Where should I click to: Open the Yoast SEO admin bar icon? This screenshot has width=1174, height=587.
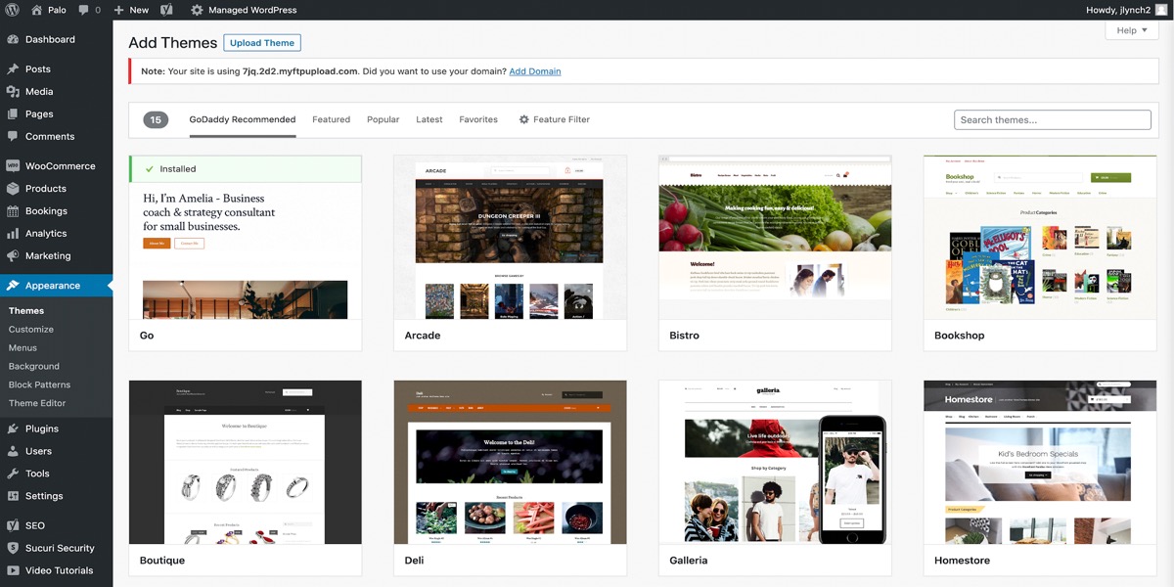166,10
